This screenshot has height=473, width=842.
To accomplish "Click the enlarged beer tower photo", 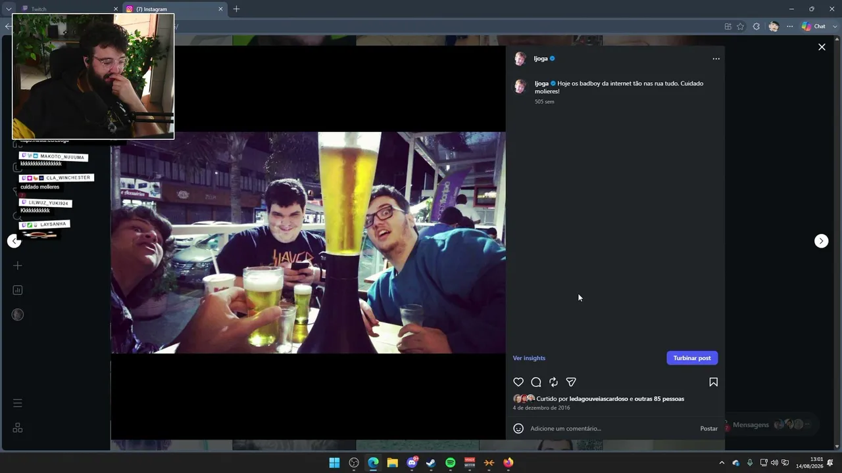I will coord(308,242).
